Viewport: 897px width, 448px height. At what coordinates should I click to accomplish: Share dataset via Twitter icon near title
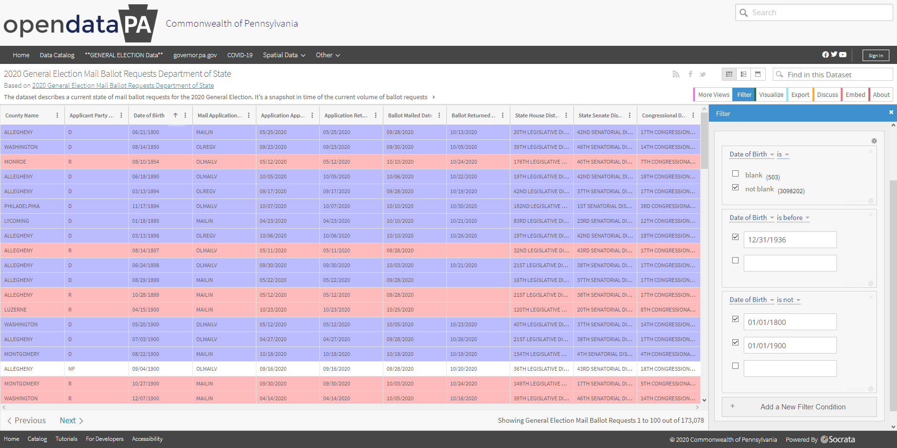pyautogui.click(x=703, y=74)
